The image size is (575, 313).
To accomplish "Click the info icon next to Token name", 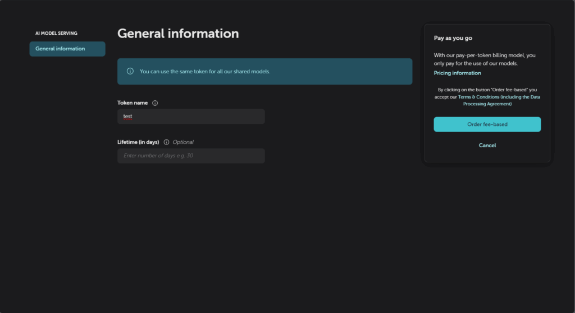I will (x=155, y=103).
